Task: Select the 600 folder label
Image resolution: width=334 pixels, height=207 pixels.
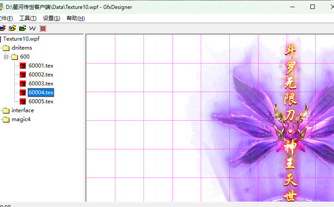Action: tap(25, 57)
